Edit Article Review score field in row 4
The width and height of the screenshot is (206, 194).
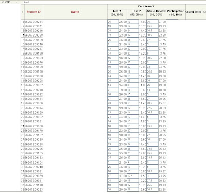[x=152, y=36]
